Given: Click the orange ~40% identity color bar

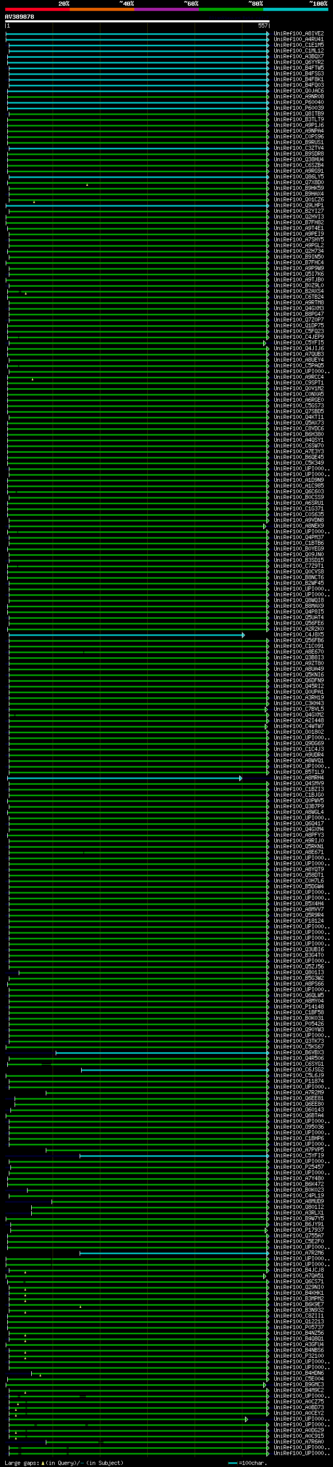Looking at the screenshot, I should pyautogui.click(x=102, y=9).
